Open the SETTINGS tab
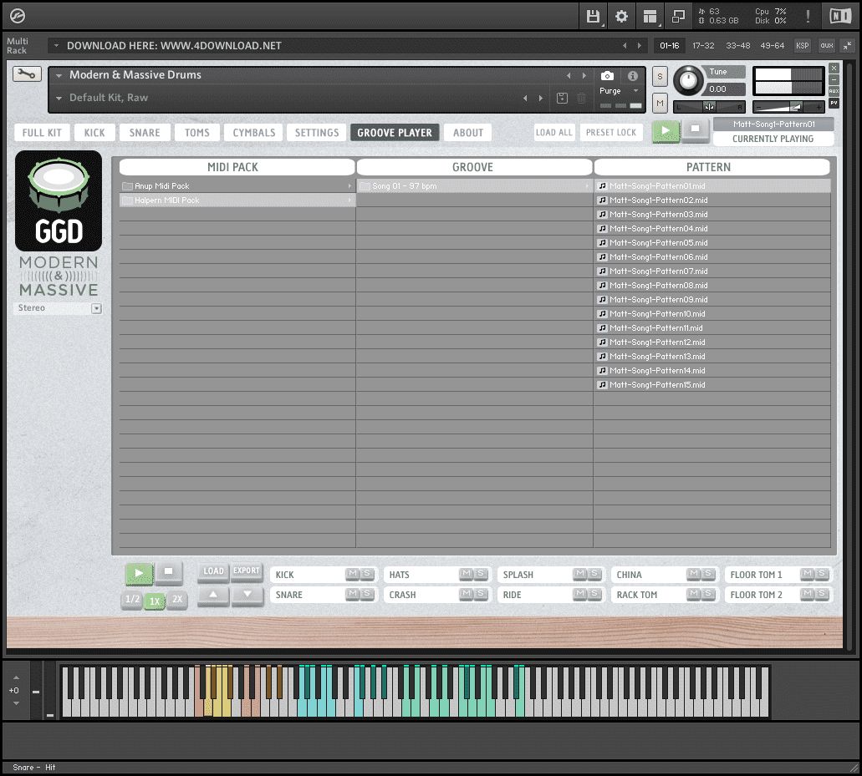The width and height of the screenshot is (862, 776). tap(317, 133)
